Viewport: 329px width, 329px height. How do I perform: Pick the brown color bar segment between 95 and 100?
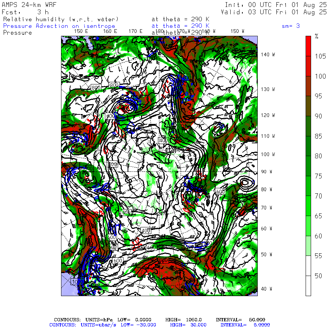coord(308,86)
